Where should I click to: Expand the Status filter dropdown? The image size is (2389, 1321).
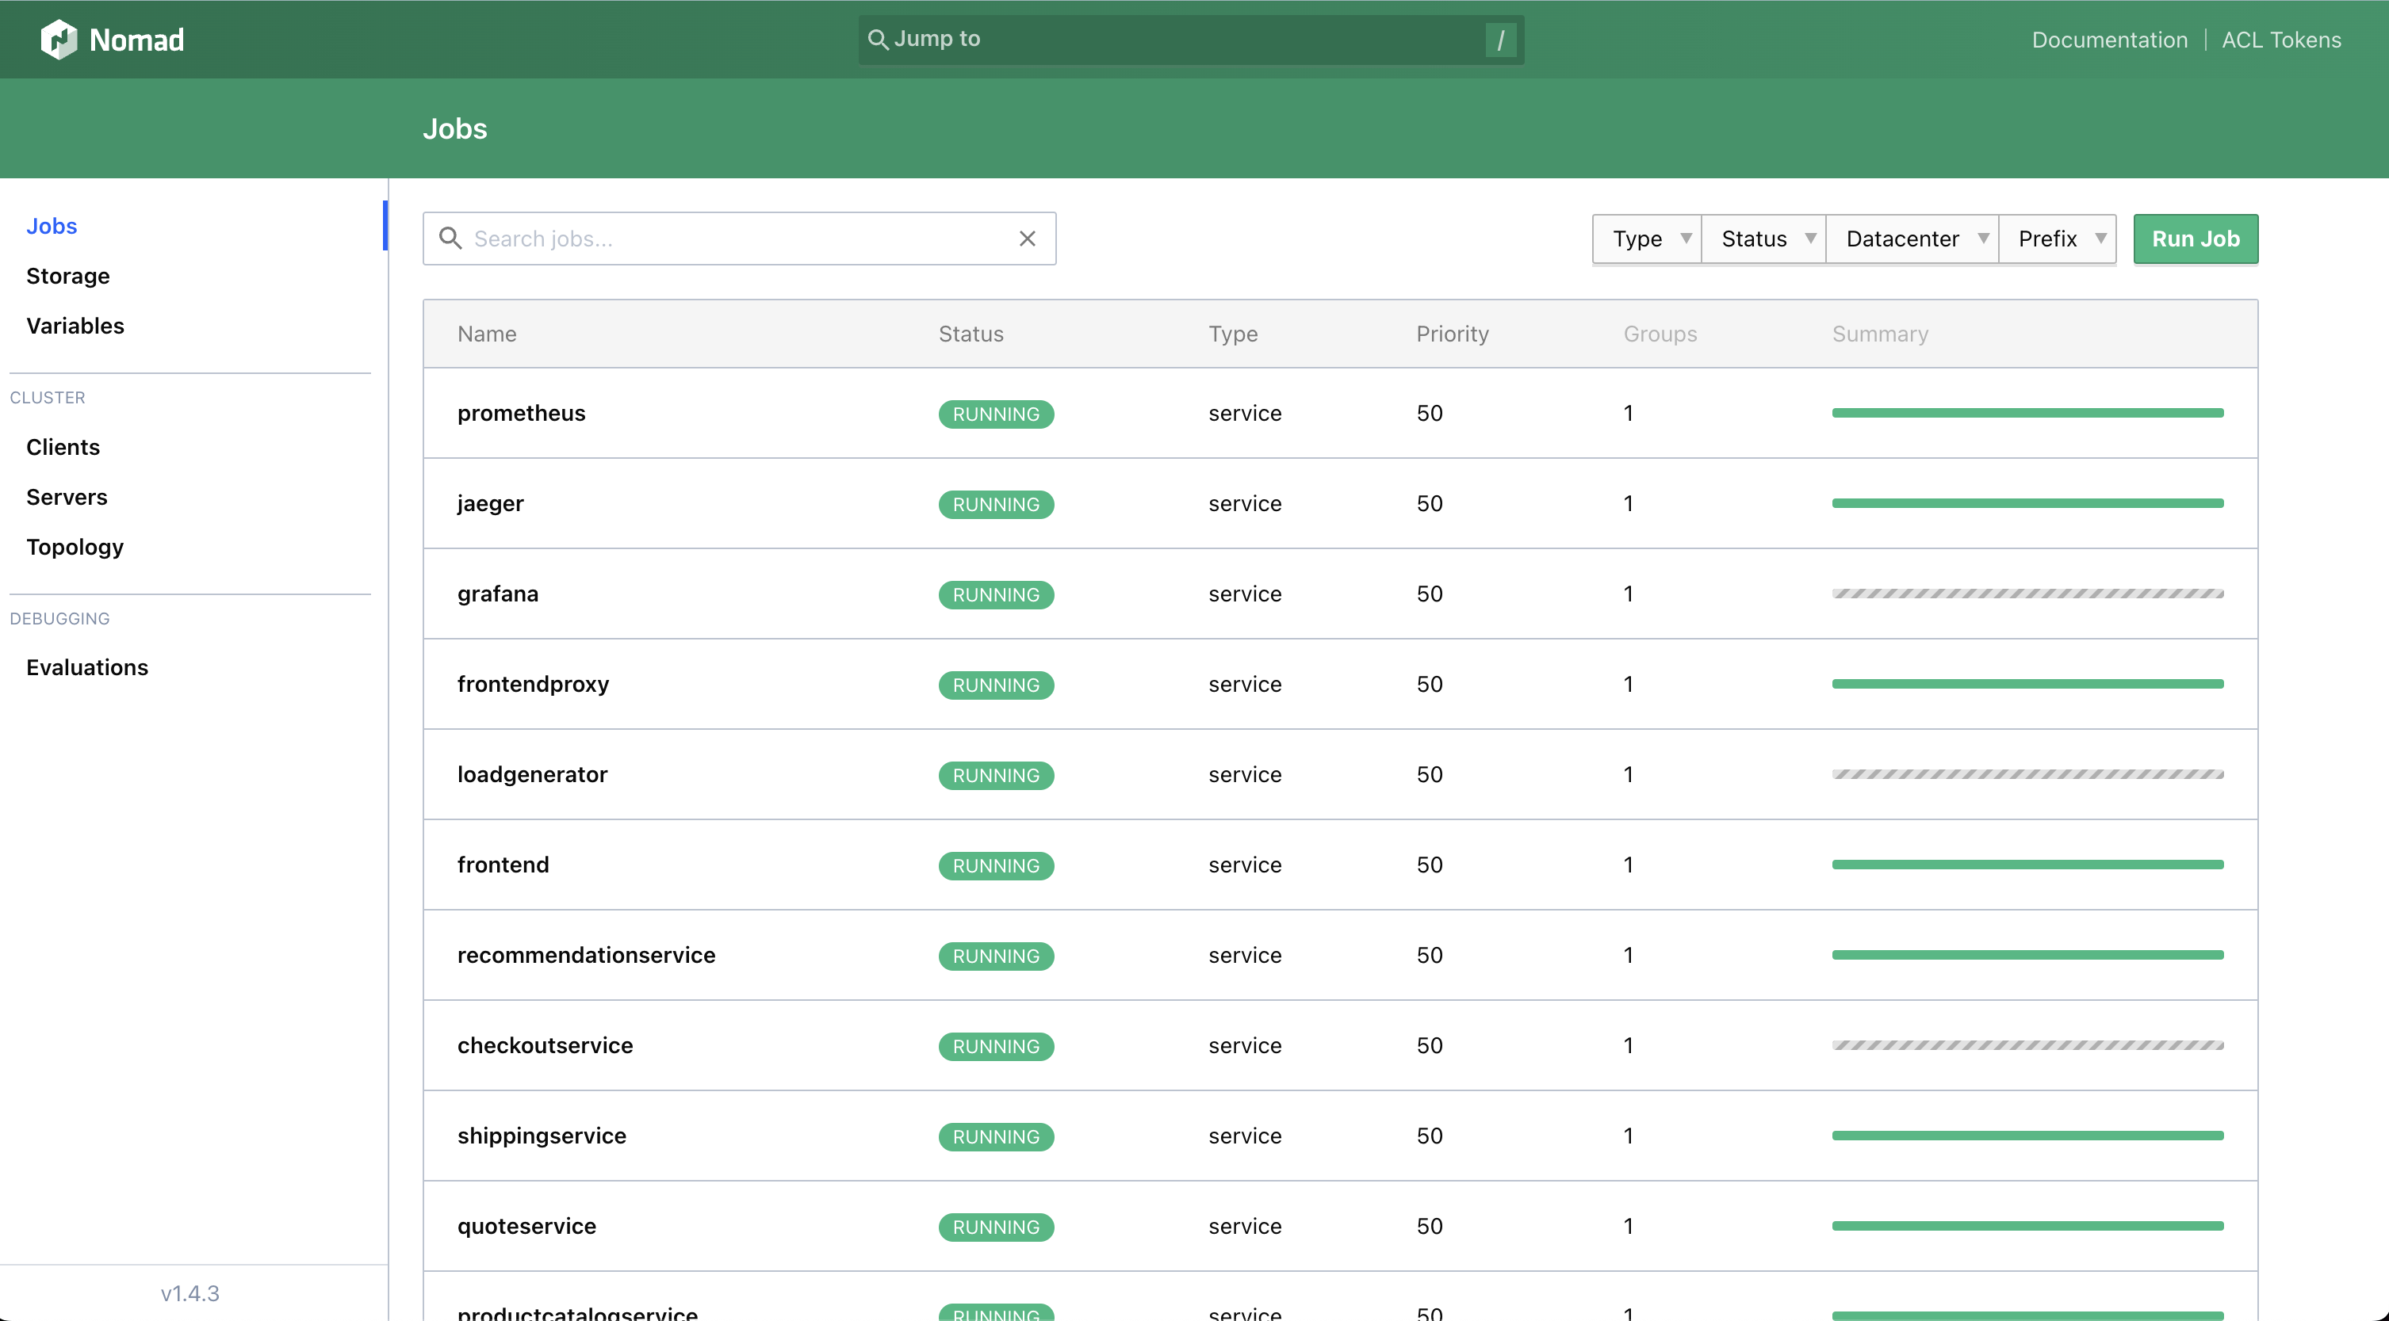click(1766, 238)
